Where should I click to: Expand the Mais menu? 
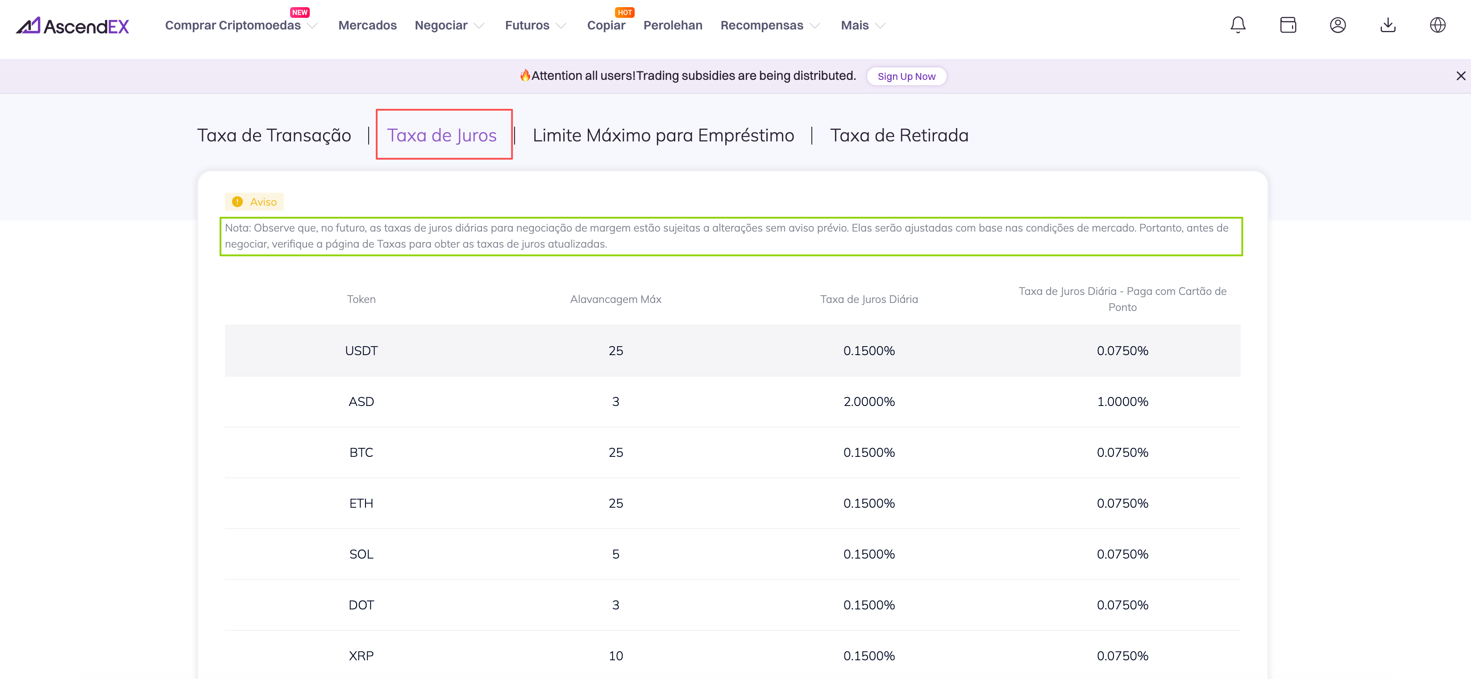click(862, 26)
